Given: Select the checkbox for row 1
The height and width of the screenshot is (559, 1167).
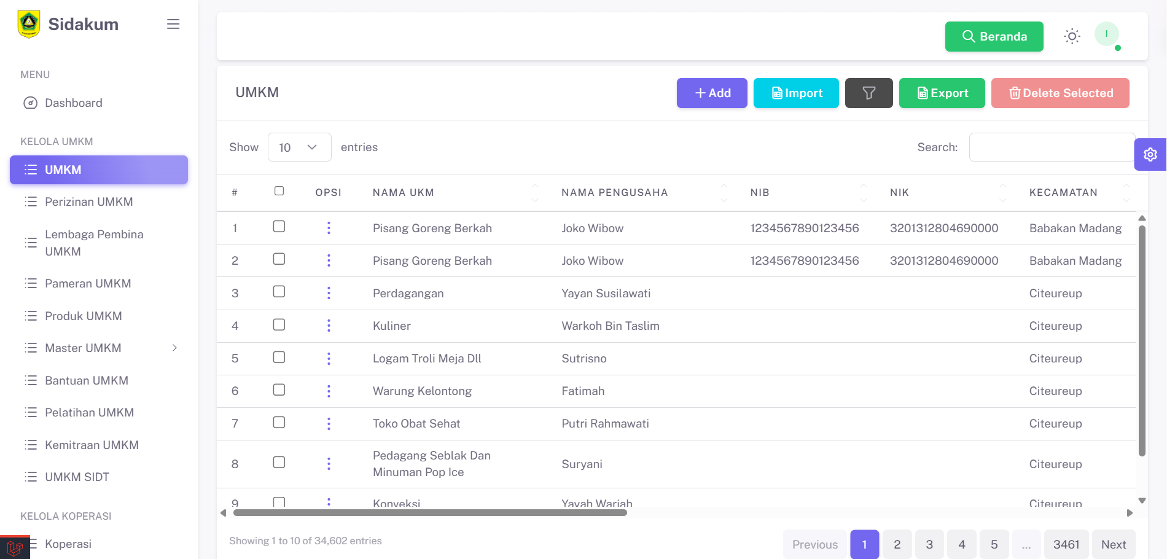Looking at the screenshot, I should (x=279, y=227).
